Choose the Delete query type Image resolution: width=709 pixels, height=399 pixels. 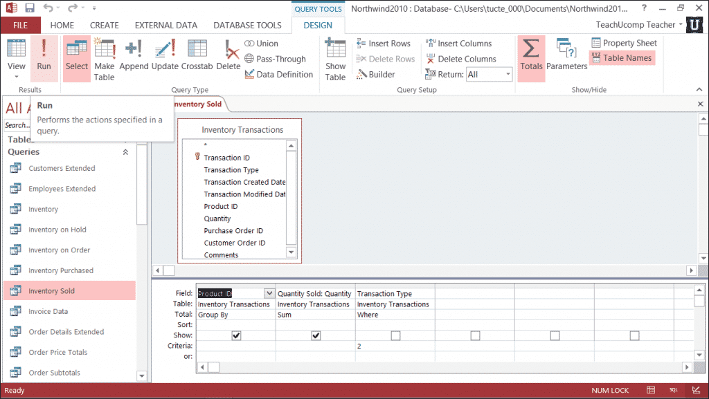(x=228, y=55)
